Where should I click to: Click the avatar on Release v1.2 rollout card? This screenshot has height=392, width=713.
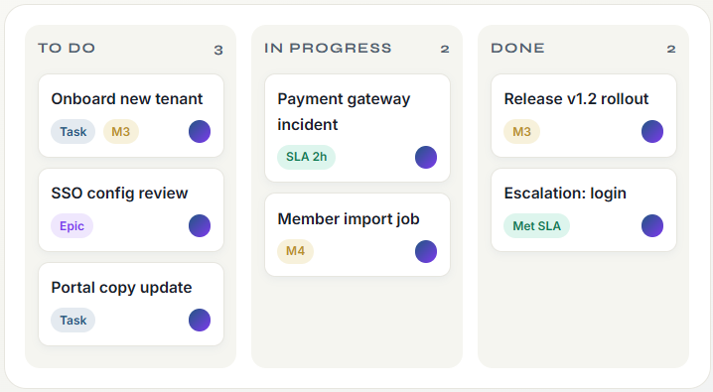tap(652, 132)
